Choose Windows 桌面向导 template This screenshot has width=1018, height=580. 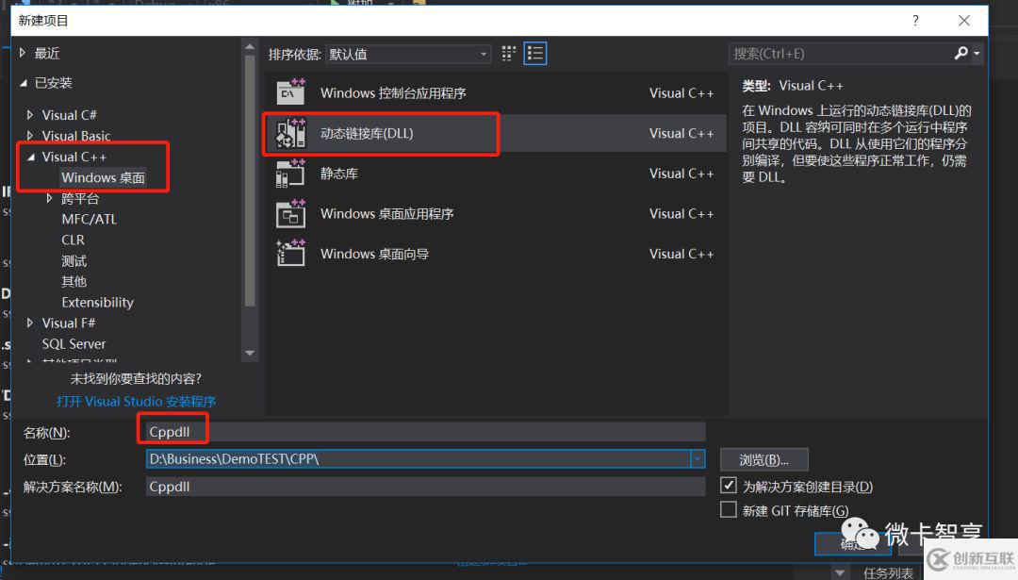495,254
